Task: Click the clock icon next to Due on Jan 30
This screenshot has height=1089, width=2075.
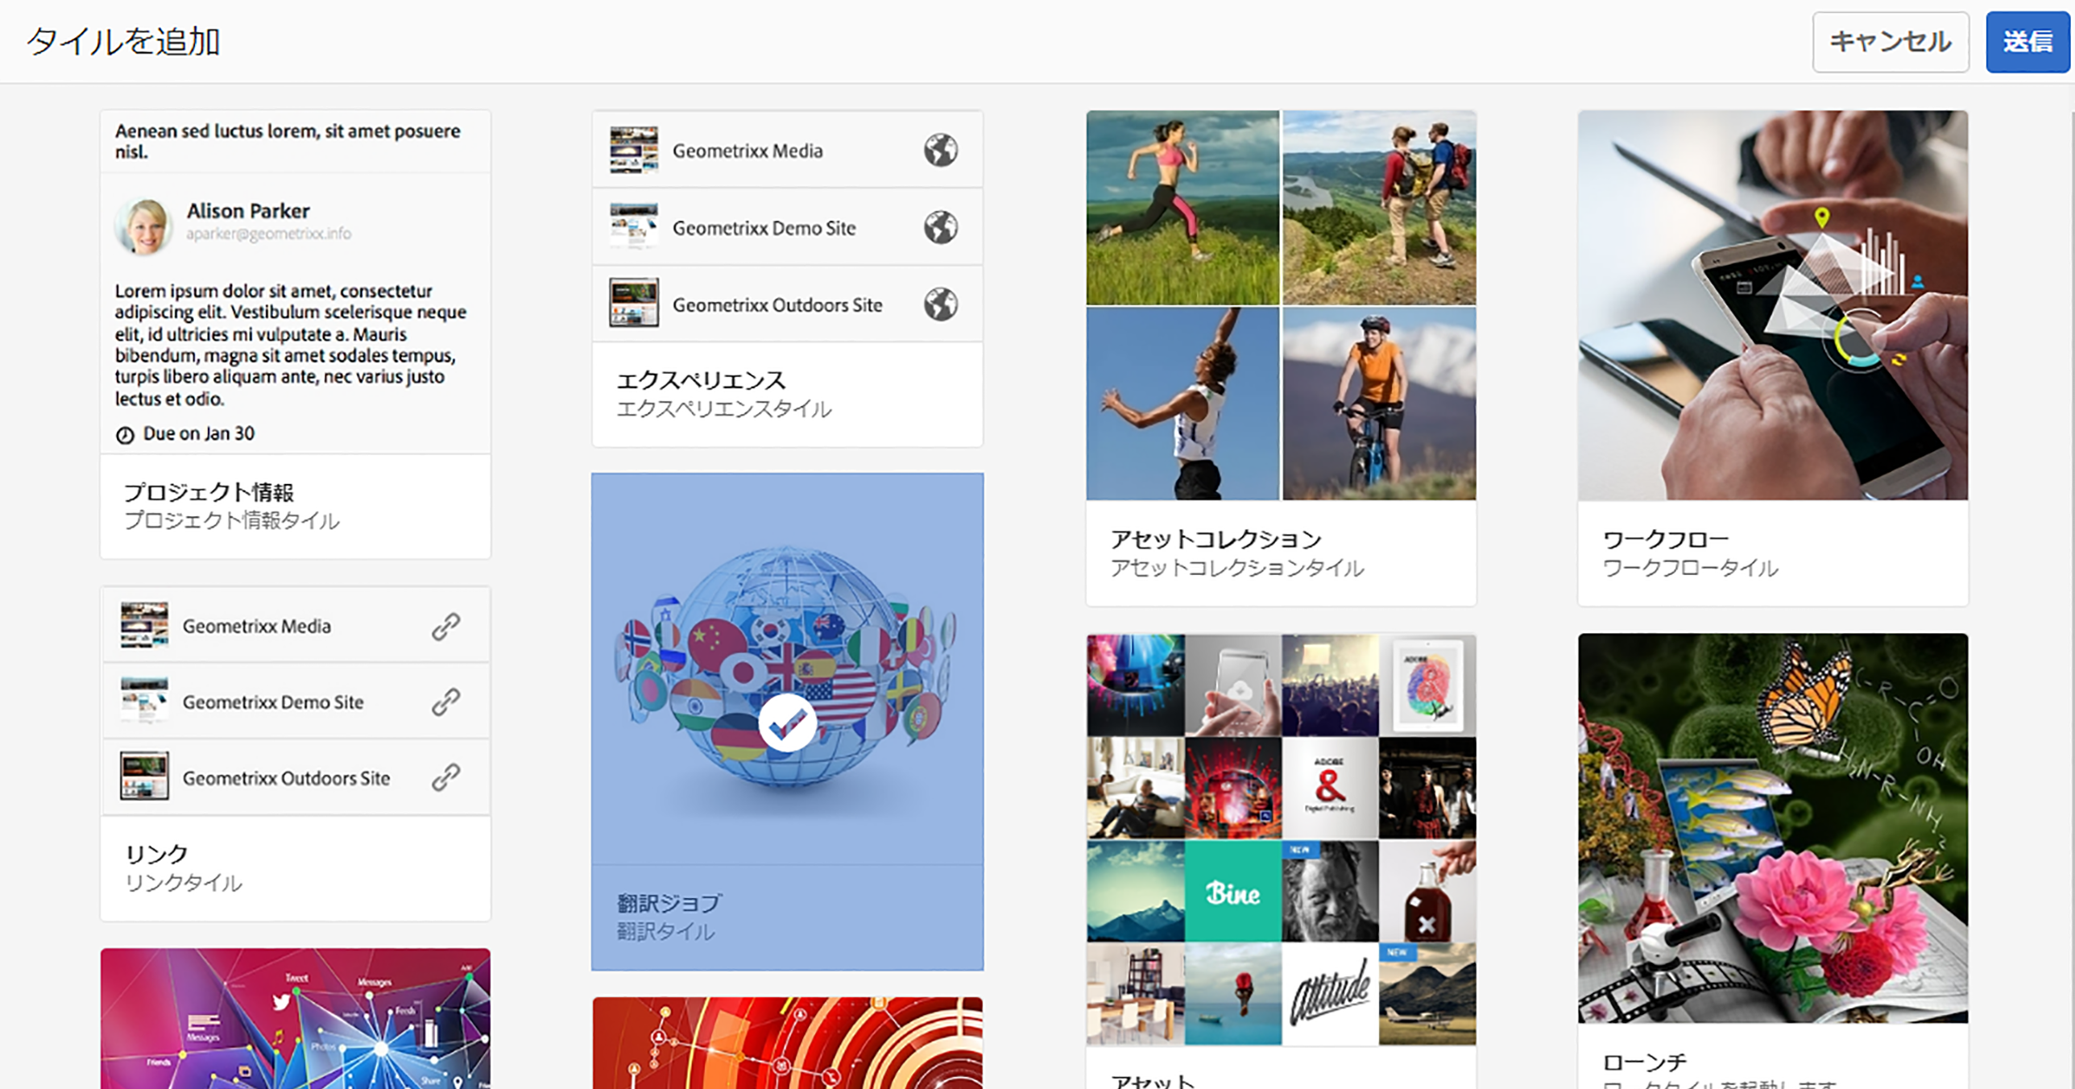Action: 125,435
